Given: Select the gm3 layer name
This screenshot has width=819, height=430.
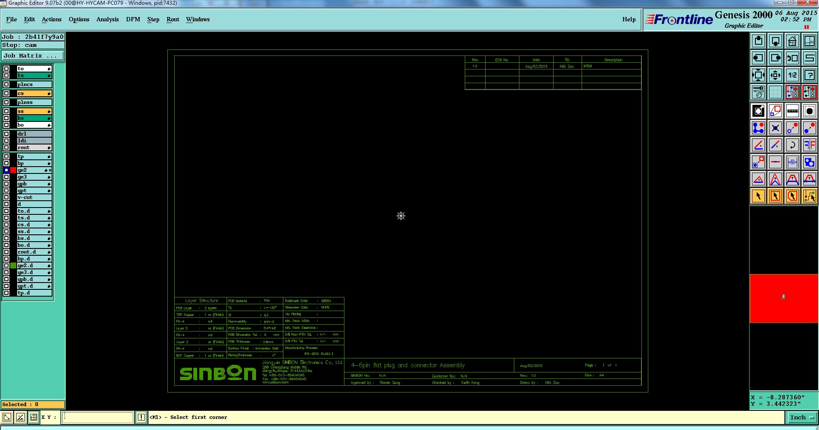Looking at the screenshot, I should pos(34,177).
